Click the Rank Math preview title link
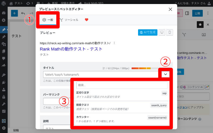Image resolution: width=213 pixels, height=133 pixels. (x=71, y=49)
